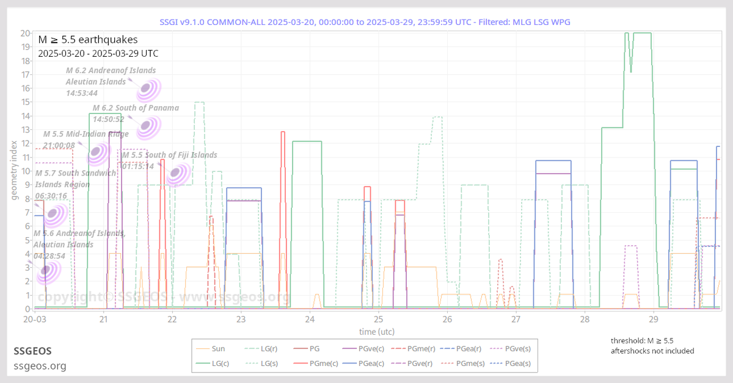
Task: Click the time label '21:00:08'
Action: coord(59,145)
